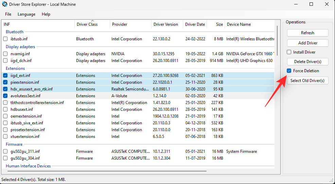Enable the Install Driver checkbox
The width and height of the screenshot is (335, 184).
pyautogui.click(x=289, y=52)
